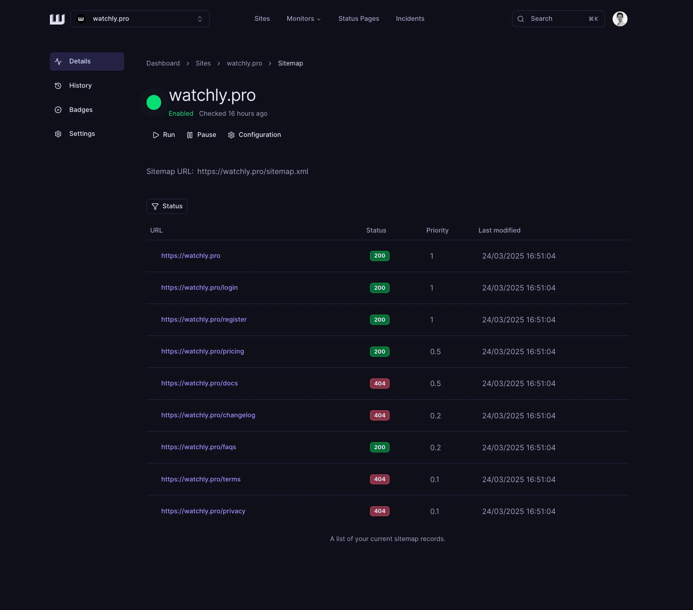Open https://watchly.pro/pricing link

pos(202,351)
